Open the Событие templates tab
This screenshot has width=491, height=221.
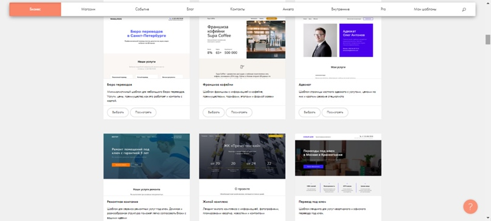[142, 9]
